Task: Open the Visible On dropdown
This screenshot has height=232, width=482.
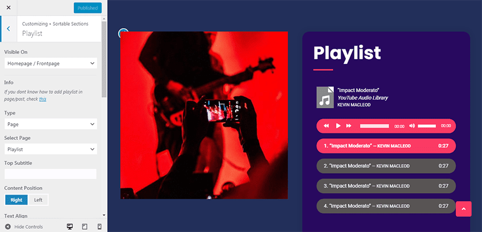Action: (x=51, y=63)
